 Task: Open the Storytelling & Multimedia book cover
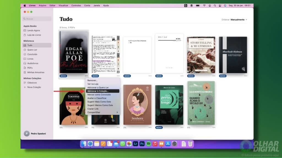point(201,55)
